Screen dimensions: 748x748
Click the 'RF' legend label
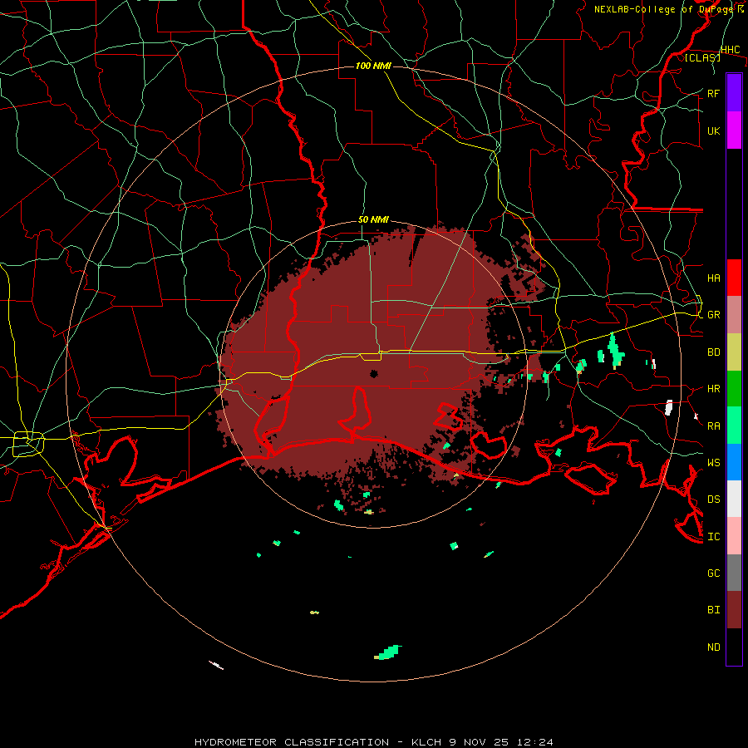click(713, 93)
